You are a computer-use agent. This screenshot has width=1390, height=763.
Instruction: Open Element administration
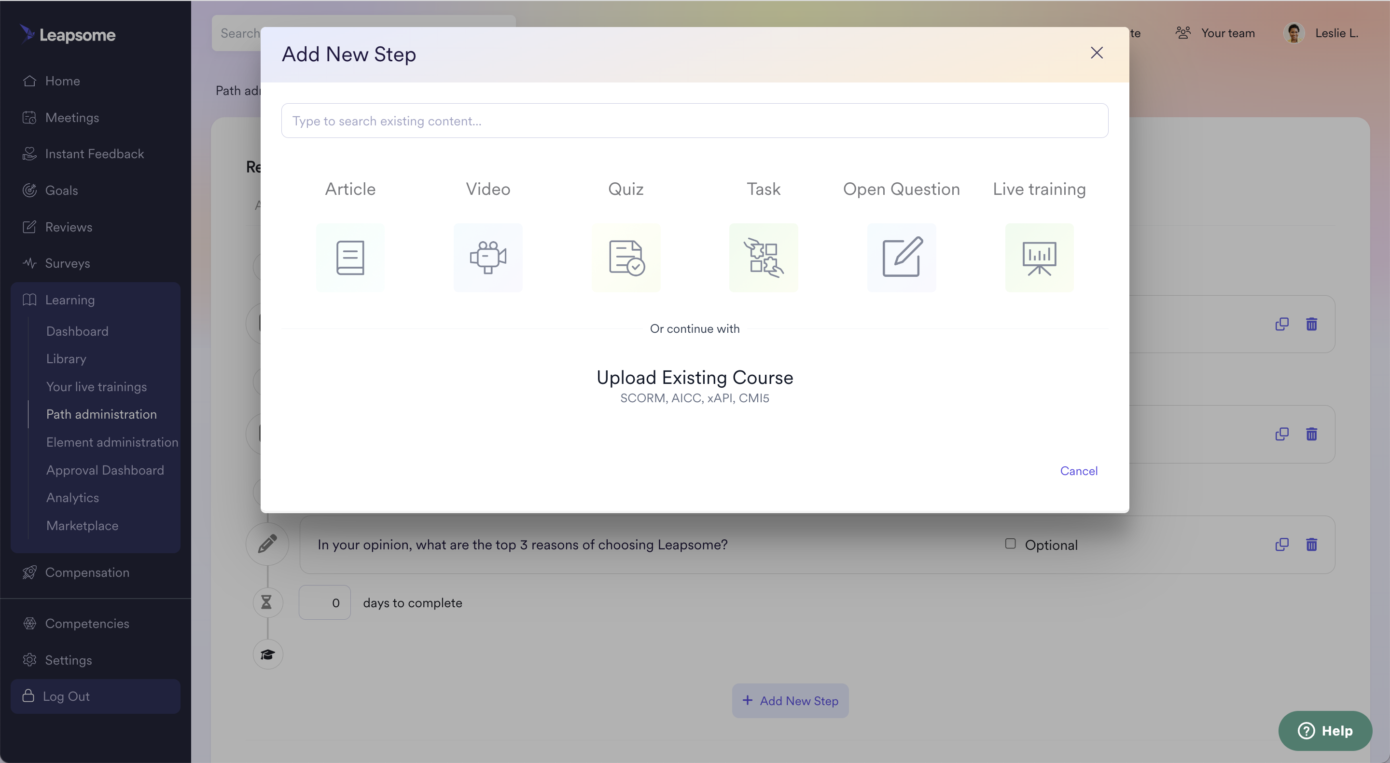point(111,442)
